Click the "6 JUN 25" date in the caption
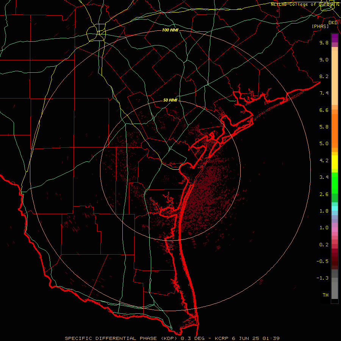Screen dimensions: 341x341 [246, 338]
